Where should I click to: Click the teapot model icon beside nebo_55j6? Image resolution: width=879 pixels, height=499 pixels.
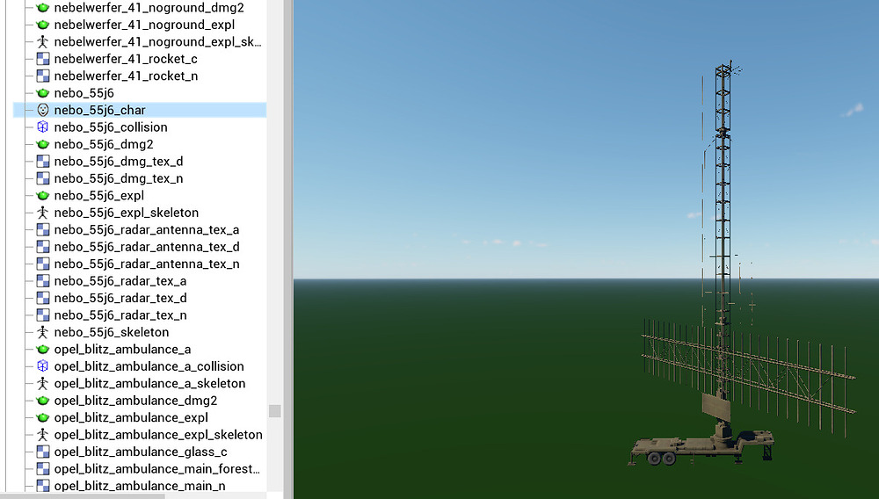[42, 93]
